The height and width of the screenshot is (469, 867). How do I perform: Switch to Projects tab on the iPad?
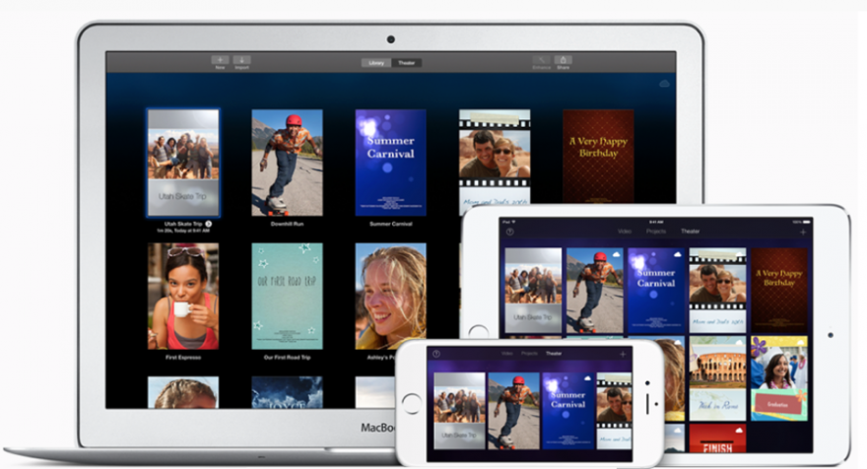point(656,232)
